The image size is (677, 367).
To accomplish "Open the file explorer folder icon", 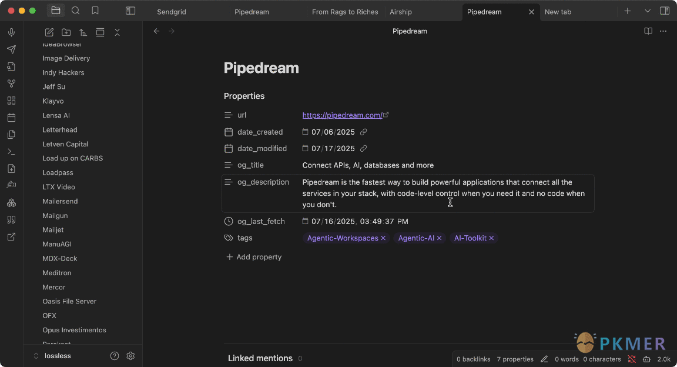I will tap(56, 11).
